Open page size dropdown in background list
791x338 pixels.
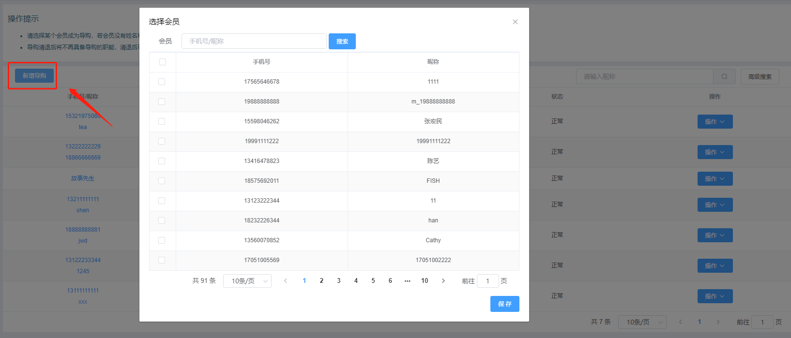coord(642,322)
